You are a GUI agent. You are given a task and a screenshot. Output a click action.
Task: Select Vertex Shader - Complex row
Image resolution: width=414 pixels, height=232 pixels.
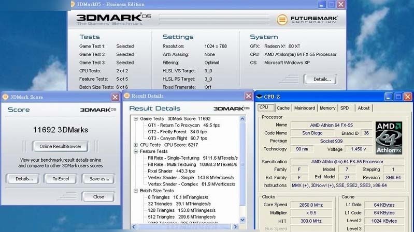pos(191,184)
